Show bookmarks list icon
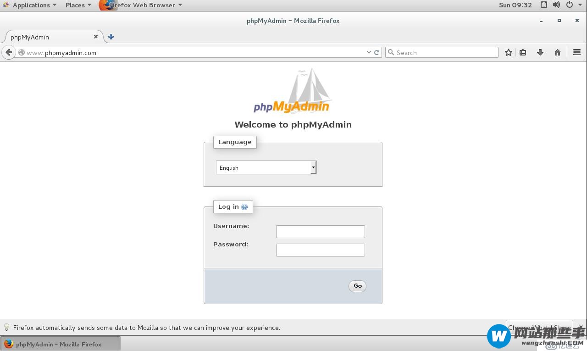The image size is (587, 351). coord(523,52)
